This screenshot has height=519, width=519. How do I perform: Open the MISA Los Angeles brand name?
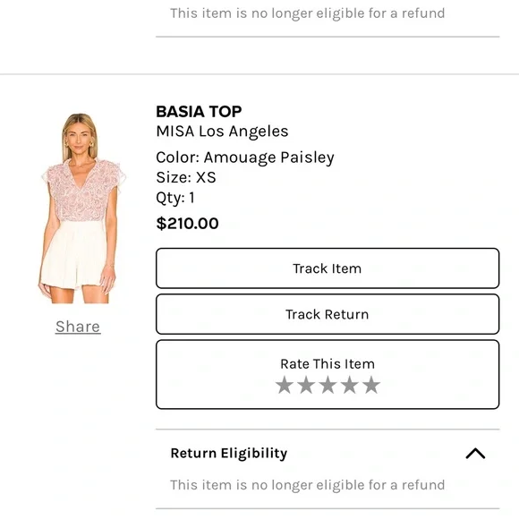tap(222, 131)
